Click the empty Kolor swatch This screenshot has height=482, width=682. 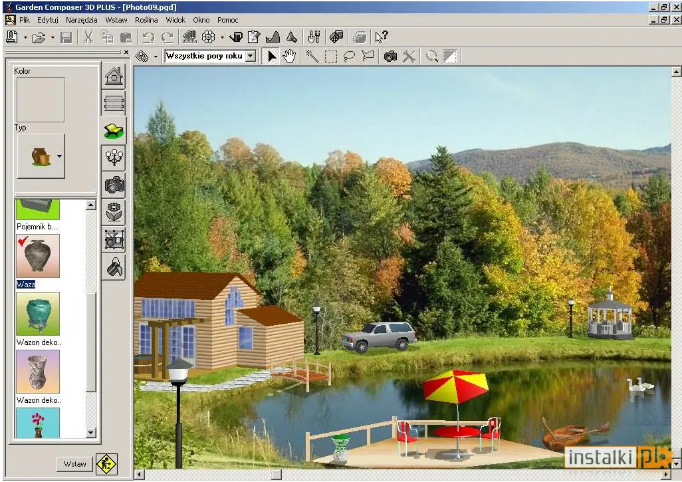pyautogui.click(x=40, y=100)
